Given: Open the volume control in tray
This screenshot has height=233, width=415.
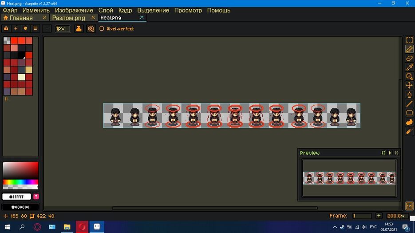Looking at the screenshot, I should click(x=364, y=227).
